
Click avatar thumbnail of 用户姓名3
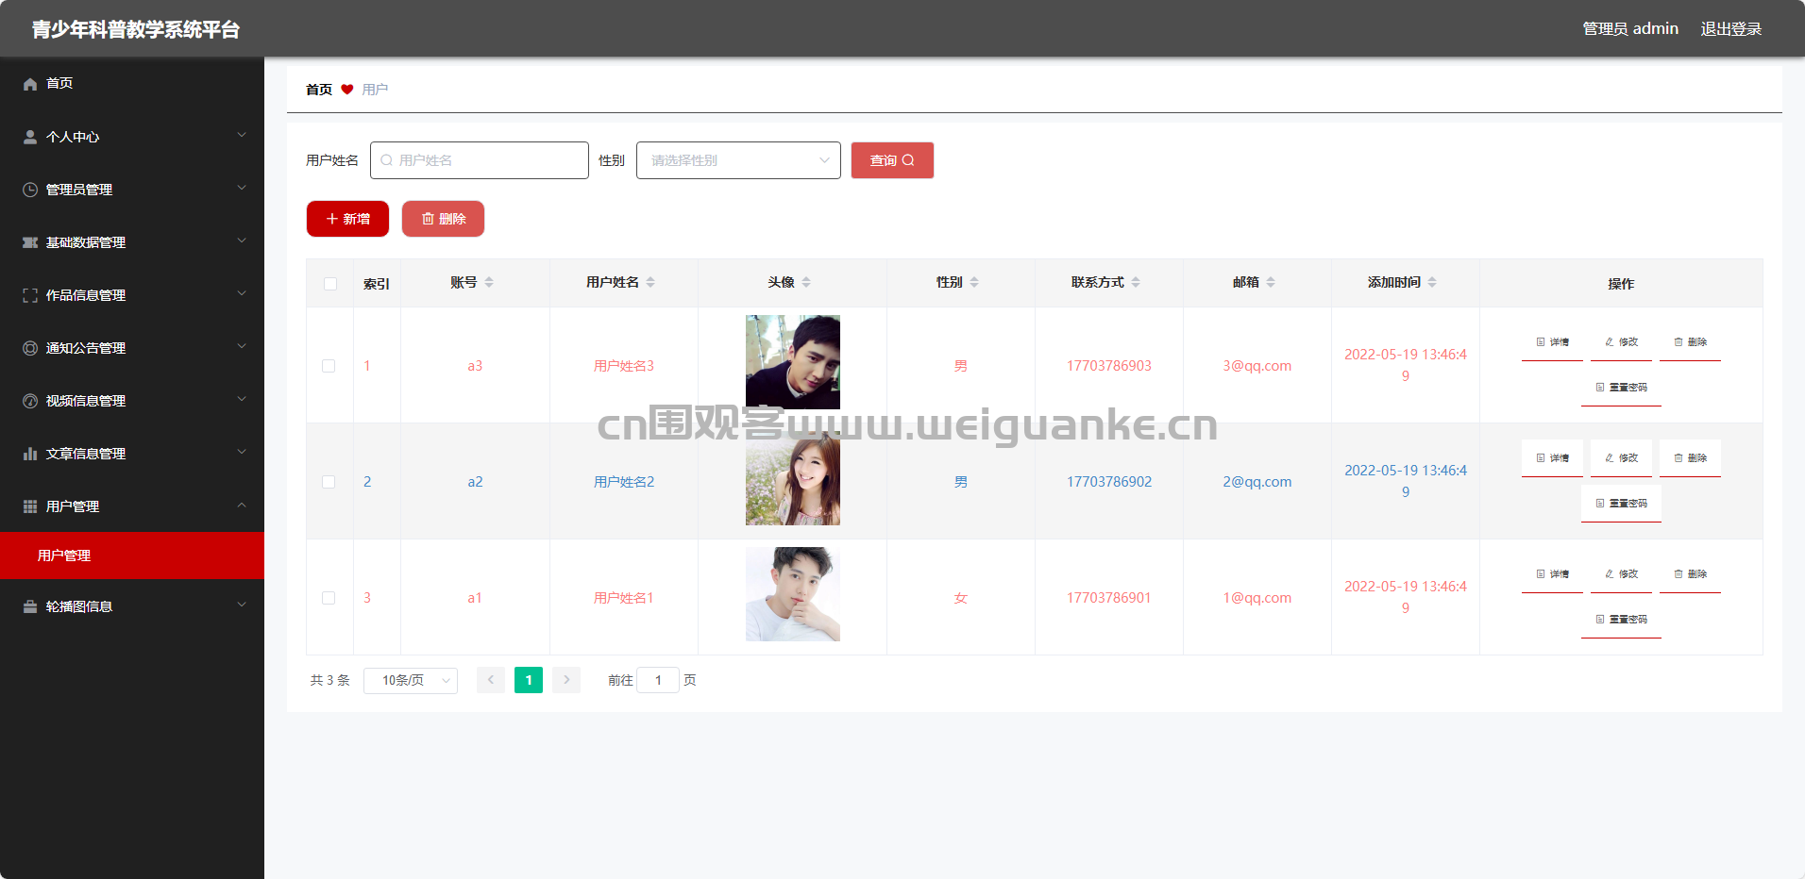(793, 362)
